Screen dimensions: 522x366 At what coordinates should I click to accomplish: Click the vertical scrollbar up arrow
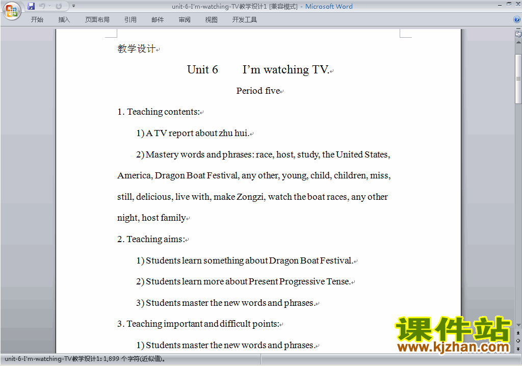tap(518, 43)
